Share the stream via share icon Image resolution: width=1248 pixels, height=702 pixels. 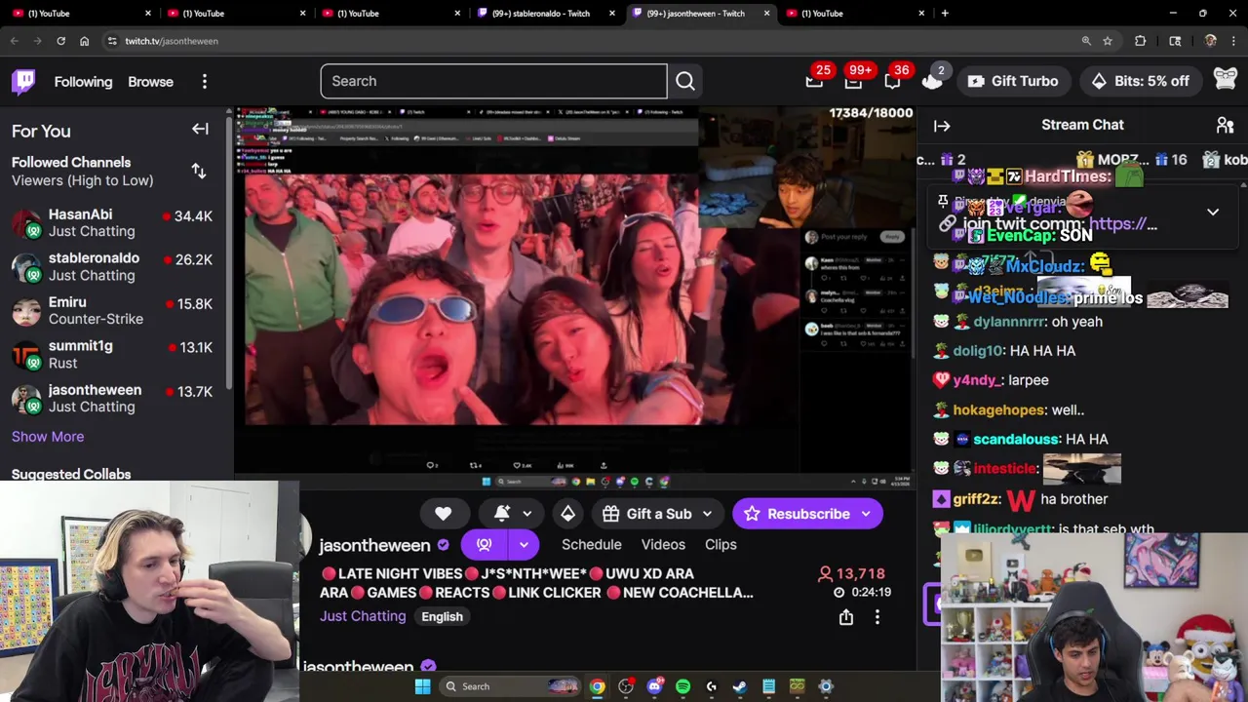pyautogui.click(x=846, y=617)
